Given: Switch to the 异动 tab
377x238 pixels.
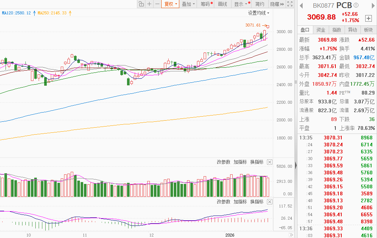Looking at the screenshot, I should 352,30.
